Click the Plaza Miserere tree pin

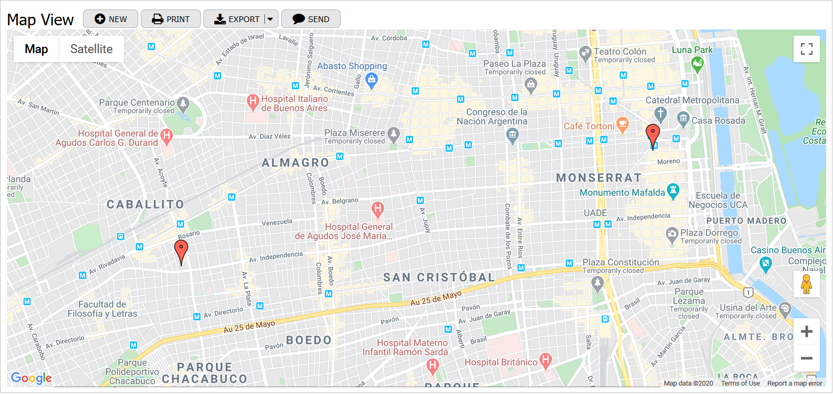pyautogui.click(x=394, y=135)
